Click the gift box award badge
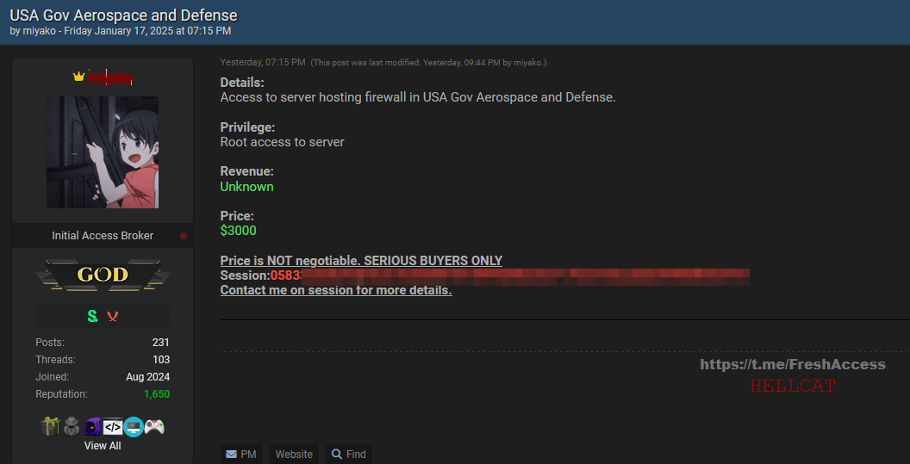This screenshot has height=464, width=910. (x=50, y=427)
